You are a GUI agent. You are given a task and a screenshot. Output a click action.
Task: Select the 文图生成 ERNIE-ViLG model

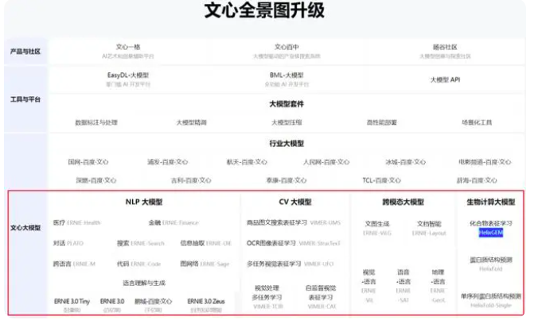pyautogui.click(x=377, y=228)
